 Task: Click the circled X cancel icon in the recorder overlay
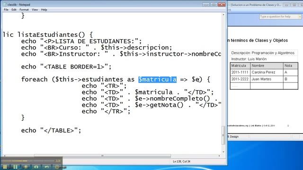tap(57, 167)
